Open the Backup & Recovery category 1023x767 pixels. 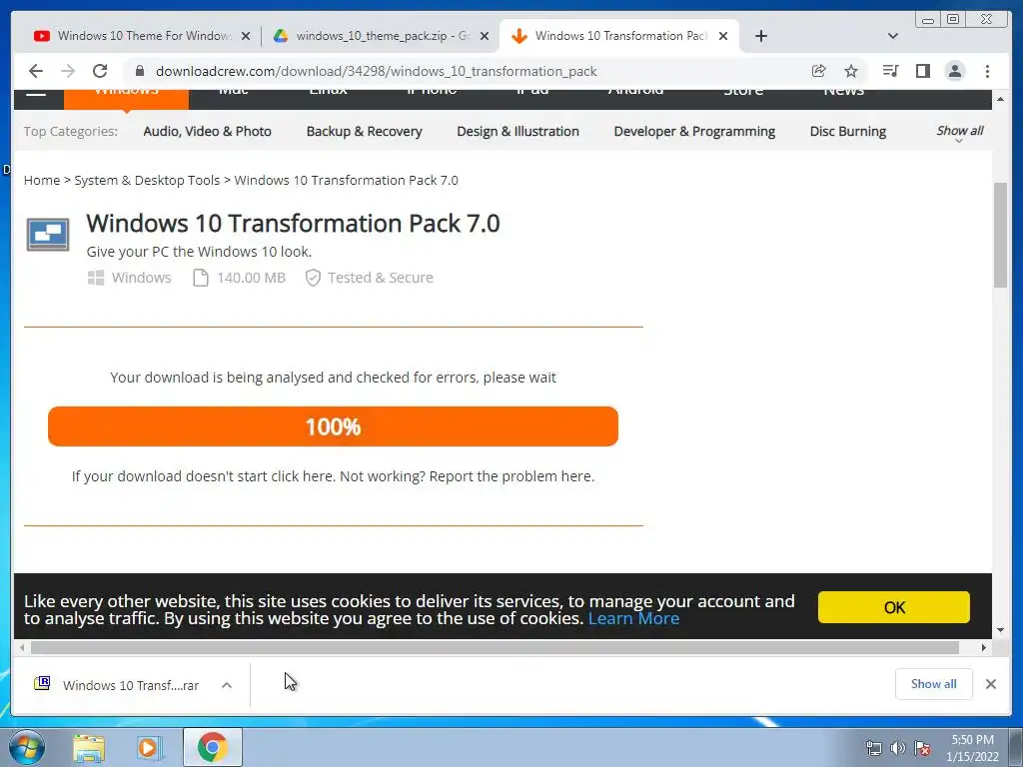point(364,131)
